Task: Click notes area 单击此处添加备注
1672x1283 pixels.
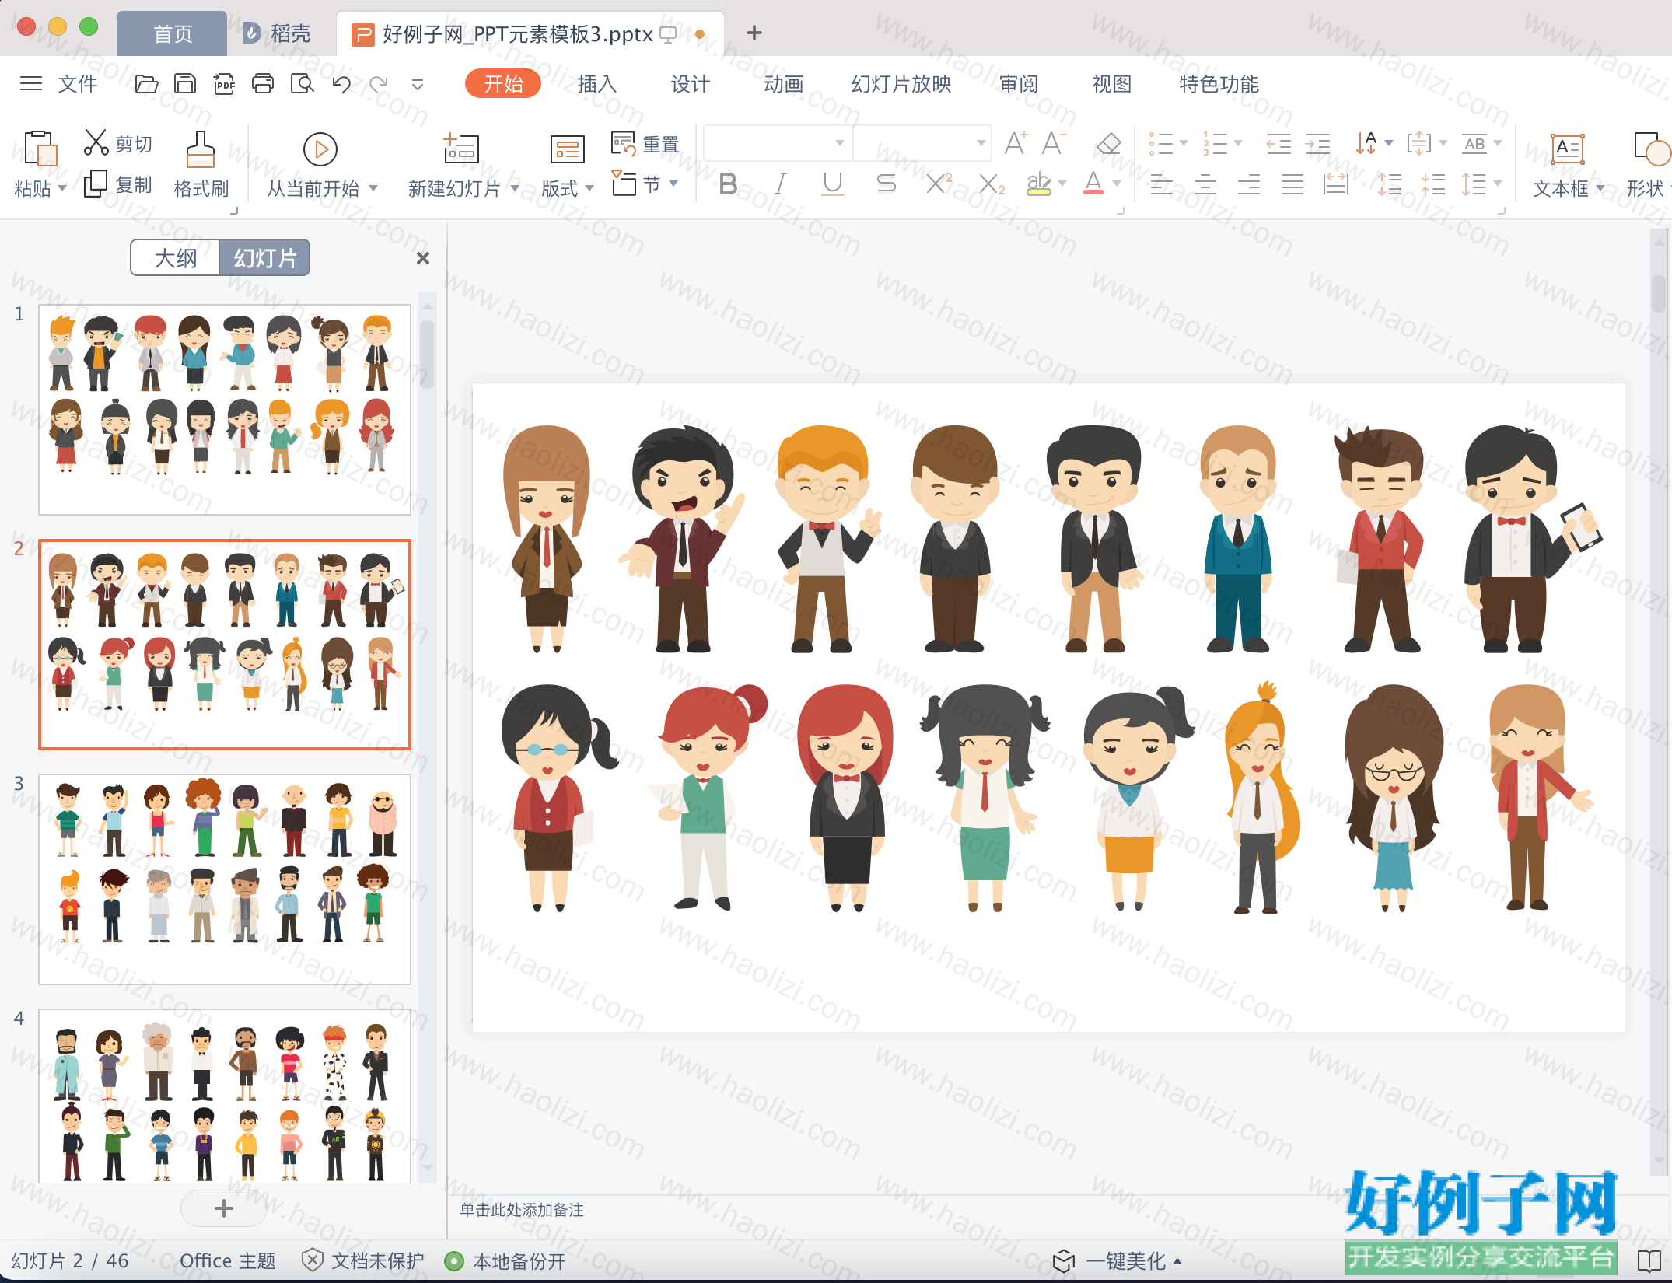Action: point(522,1210)
